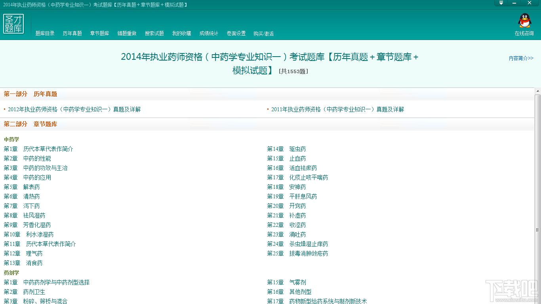541x304 pixels.
Task: Open 第14章 驱虫药
Action: (x=286, y=149)
